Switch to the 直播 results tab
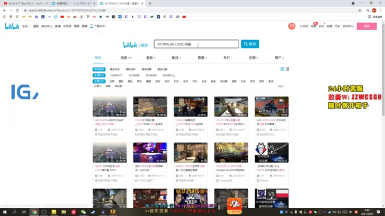Image resolution: width=385 pixels, height=216 pixels. (x=202, y=58)
